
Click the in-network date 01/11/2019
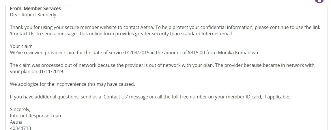[x=52, y=71]
